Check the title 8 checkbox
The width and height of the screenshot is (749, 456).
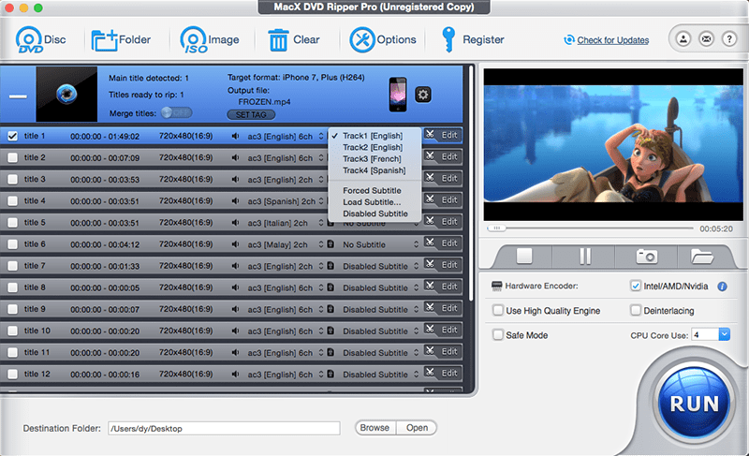13,287
